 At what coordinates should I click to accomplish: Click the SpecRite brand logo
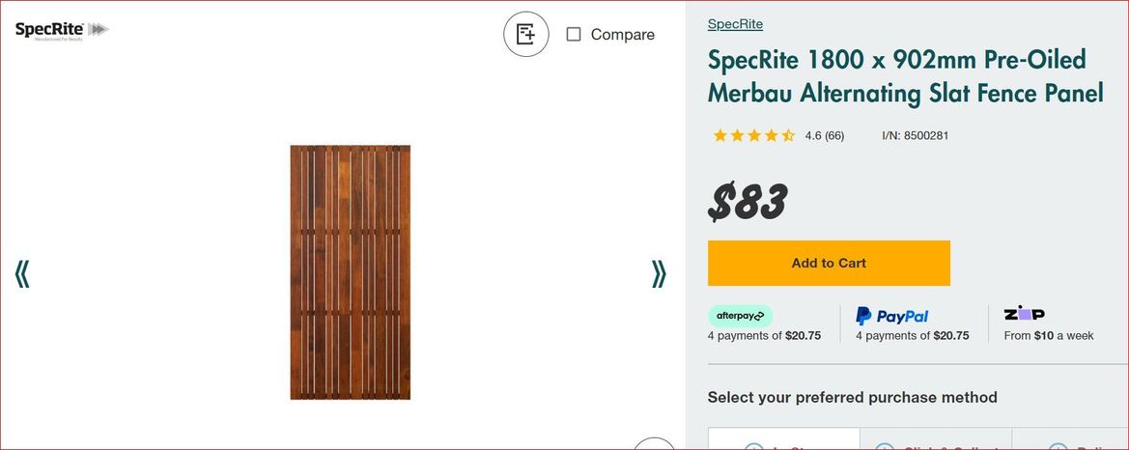coord(62,31)
